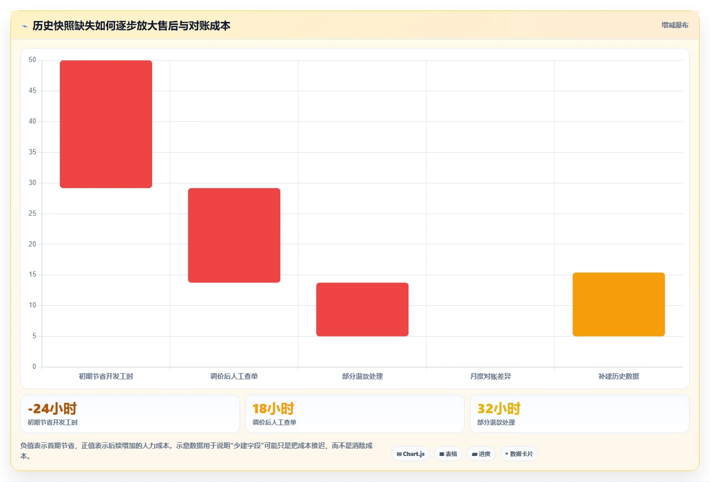Select the 进度 tag pill
710x482 pixels.
point(481,454)
